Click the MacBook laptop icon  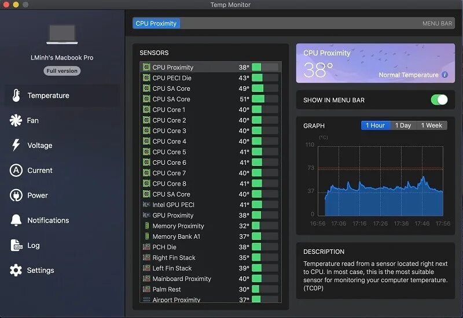(x=62, y=35)
